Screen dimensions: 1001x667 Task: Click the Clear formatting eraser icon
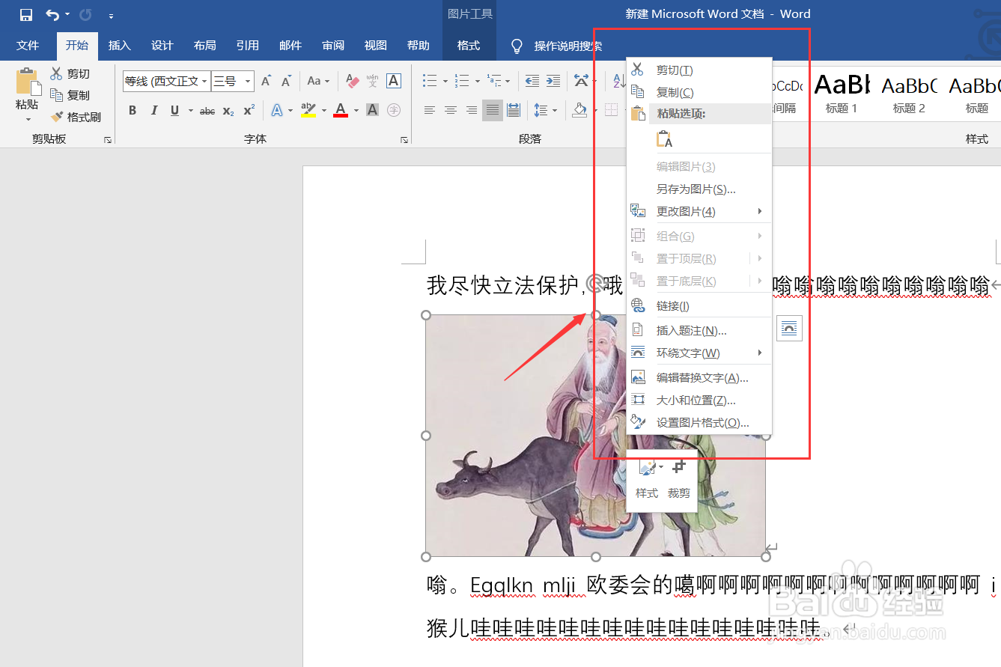point(352,81)
